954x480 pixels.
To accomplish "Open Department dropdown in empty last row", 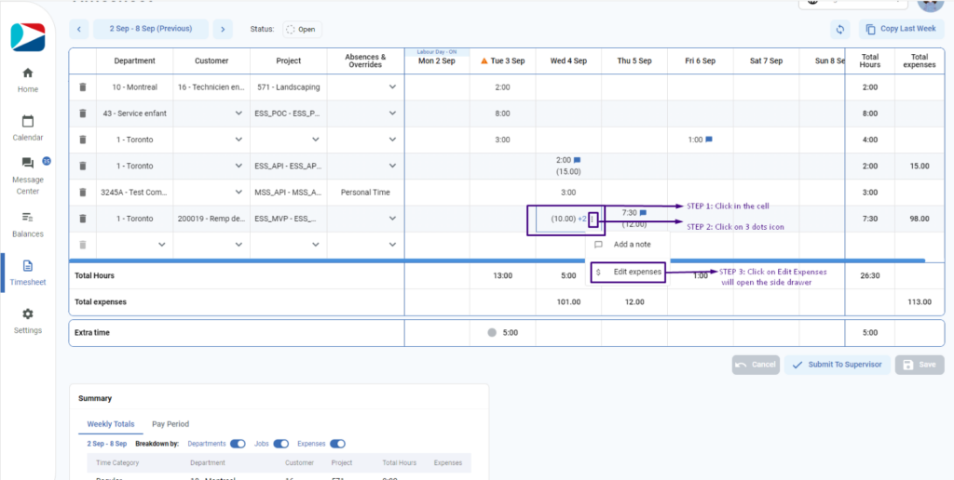I will pyautogui.click(x=162, y=245).
